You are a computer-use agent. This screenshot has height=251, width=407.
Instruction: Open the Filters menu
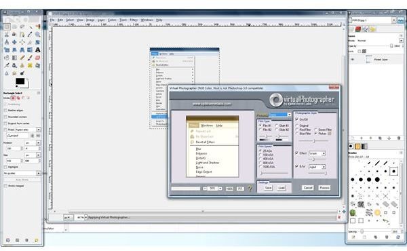point(134,20)
